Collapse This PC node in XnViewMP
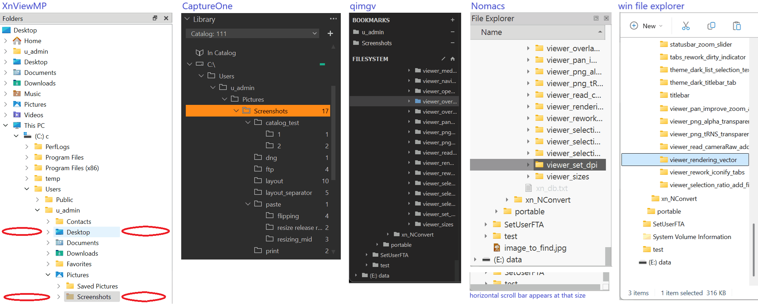The height and width of the screenshot is (304, 758). coord(5,125)
